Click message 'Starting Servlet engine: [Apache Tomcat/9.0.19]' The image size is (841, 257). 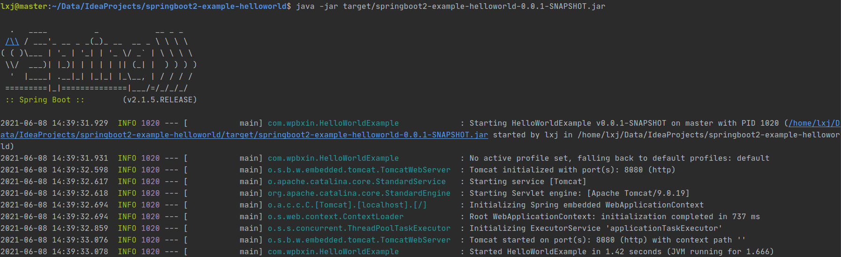580,193
